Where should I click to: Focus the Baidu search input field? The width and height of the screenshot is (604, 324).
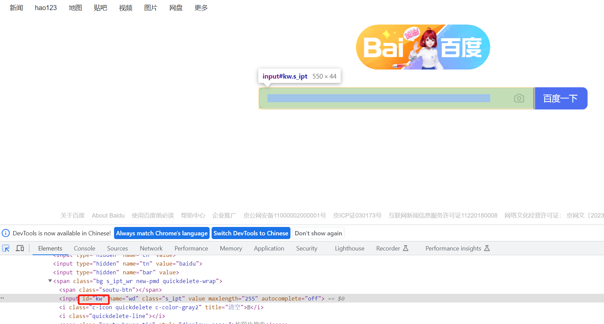396,98
